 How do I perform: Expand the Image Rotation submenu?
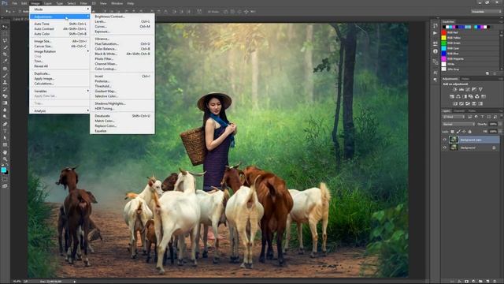click(x=60, y=51)
